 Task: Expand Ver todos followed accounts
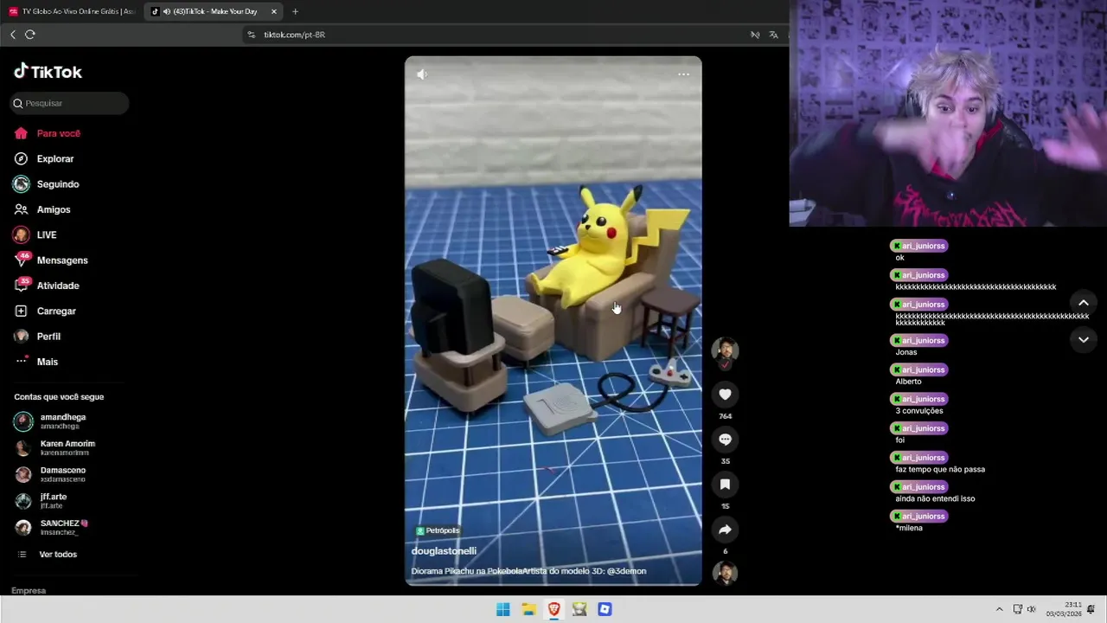pos(58,555)
